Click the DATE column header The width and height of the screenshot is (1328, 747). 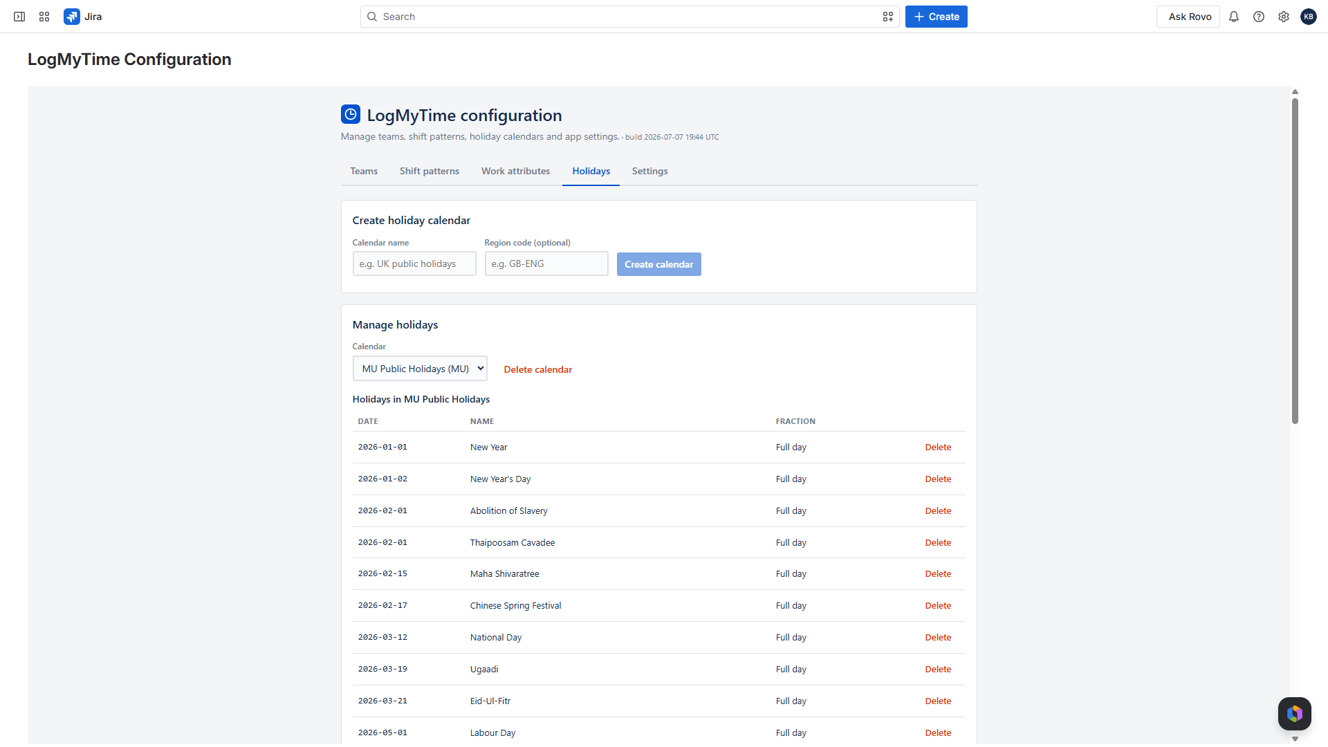(x=368, y=421)
